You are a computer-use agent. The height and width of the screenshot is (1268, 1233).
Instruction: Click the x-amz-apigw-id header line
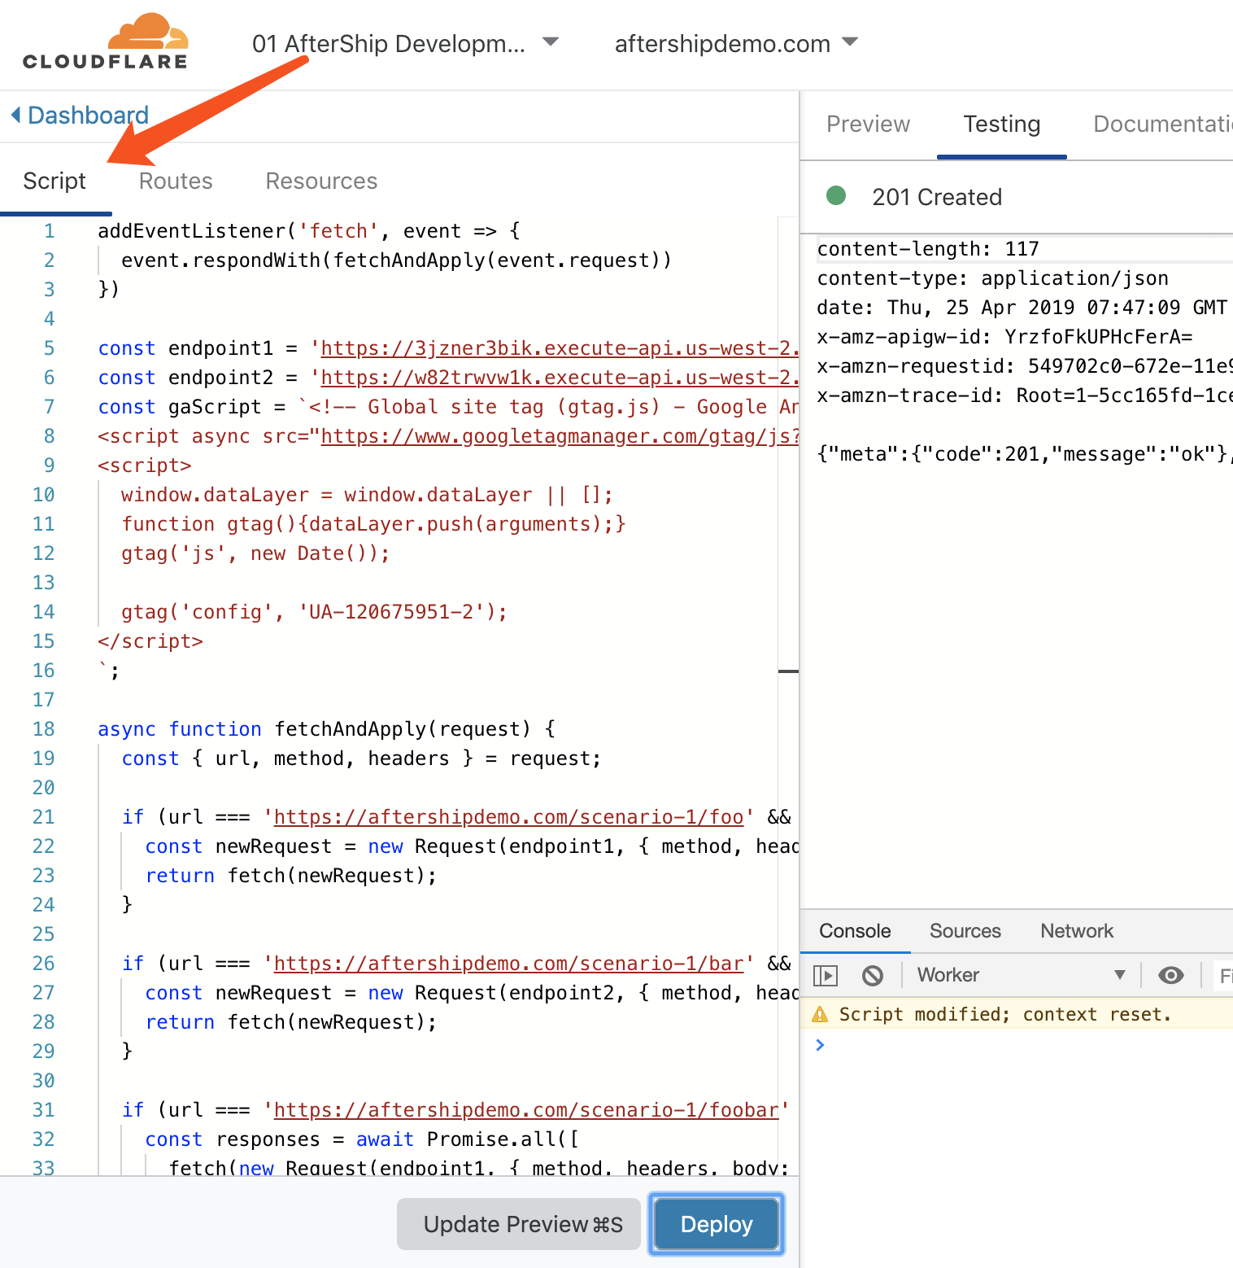click(1004, 337)
